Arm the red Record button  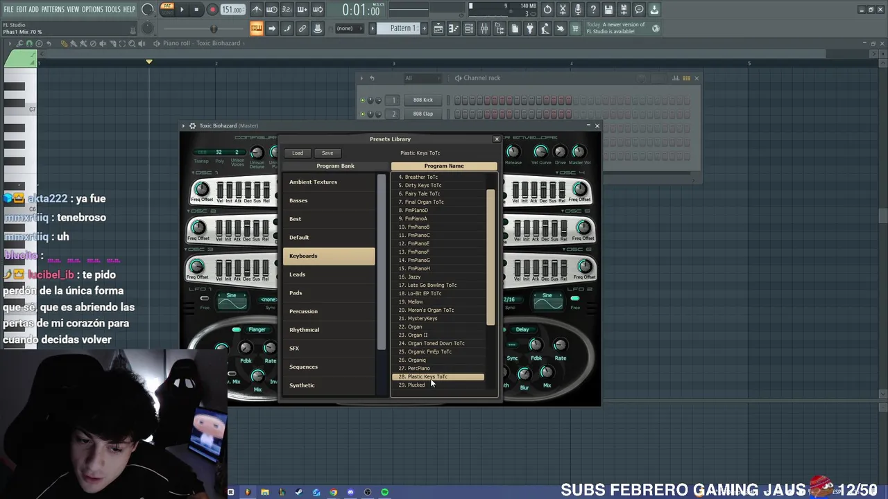click(x=212, y=10)
